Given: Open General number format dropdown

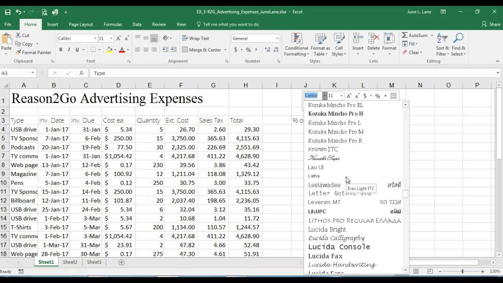Looking at the screenshot, I should [x=277, y=39].
